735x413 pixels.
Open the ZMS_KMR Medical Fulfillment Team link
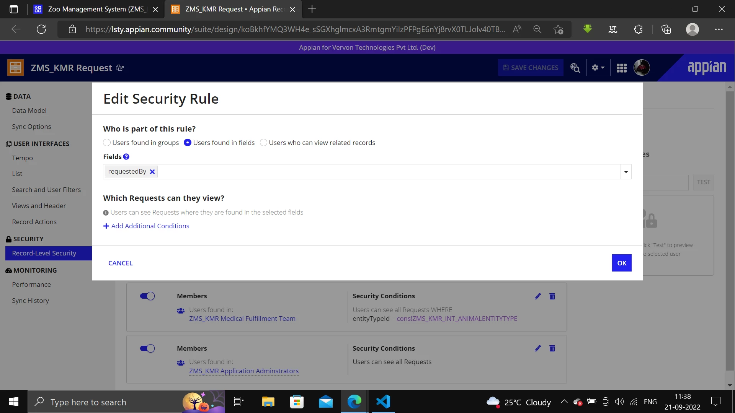coord(242,319)
